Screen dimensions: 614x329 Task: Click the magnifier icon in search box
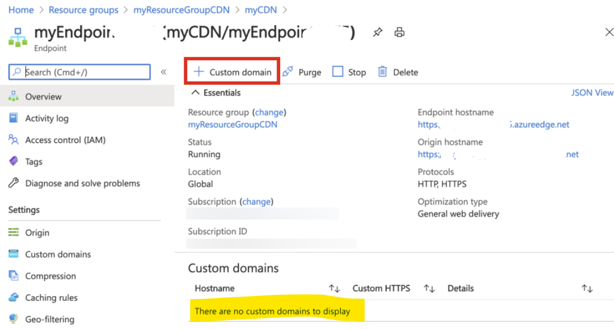[16, 72]
